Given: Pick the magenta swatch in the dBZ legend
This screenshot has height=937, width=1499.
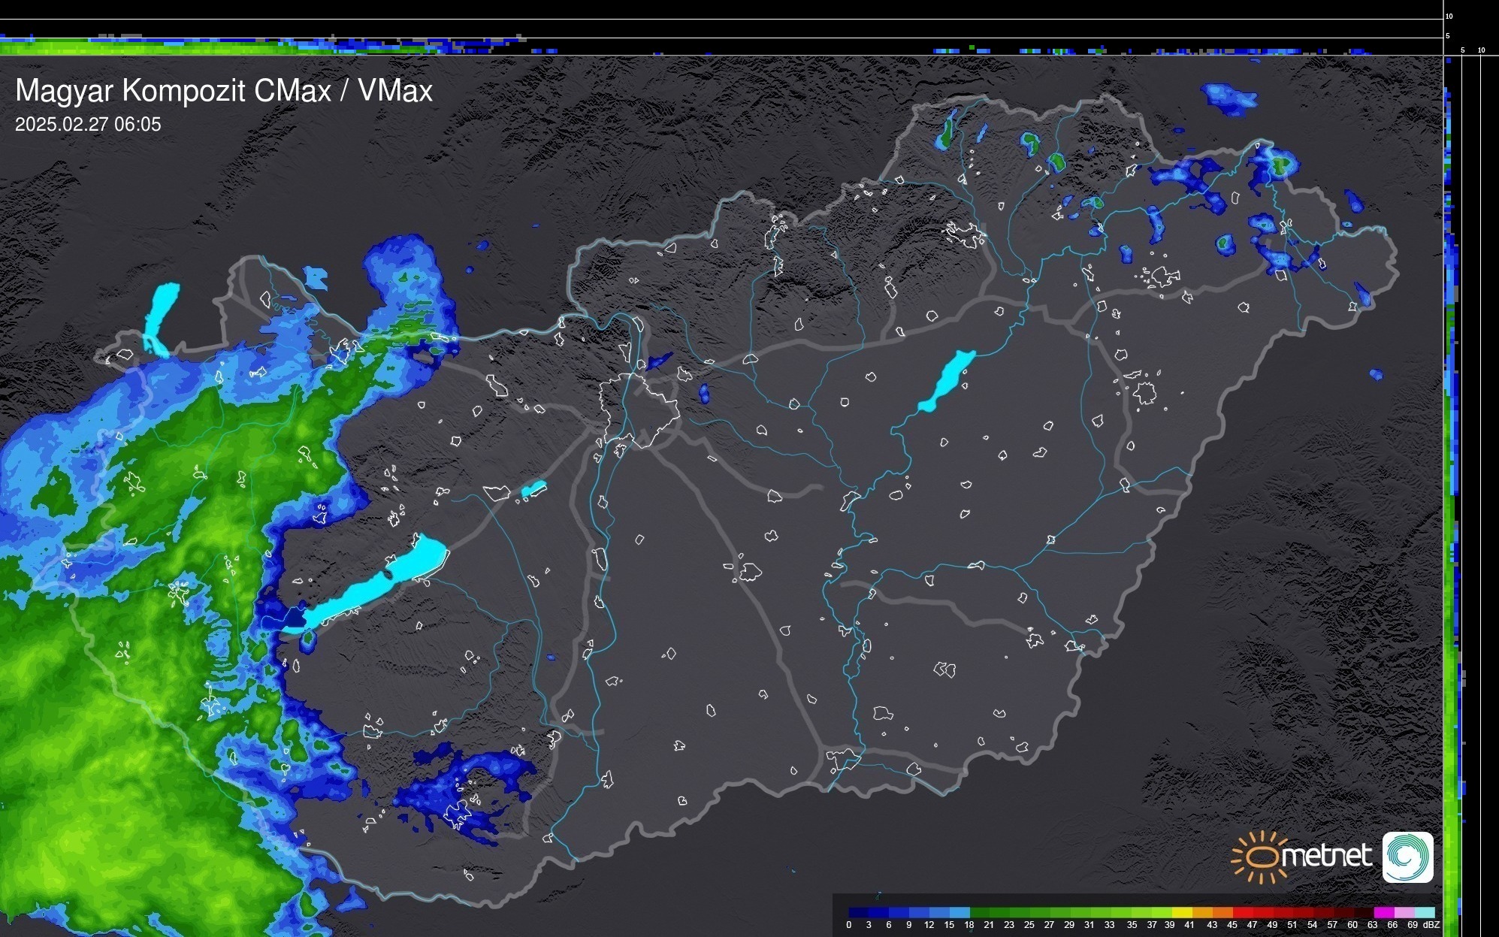Looking at the screenshot, I should pos(1383,912).
